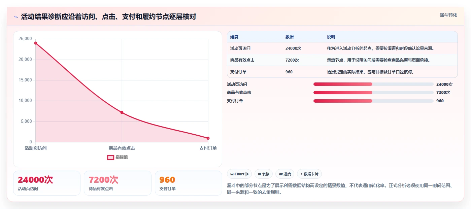Click the lightning icon beside the title
This screenshot has width=471, height=209.
(16, 17)
